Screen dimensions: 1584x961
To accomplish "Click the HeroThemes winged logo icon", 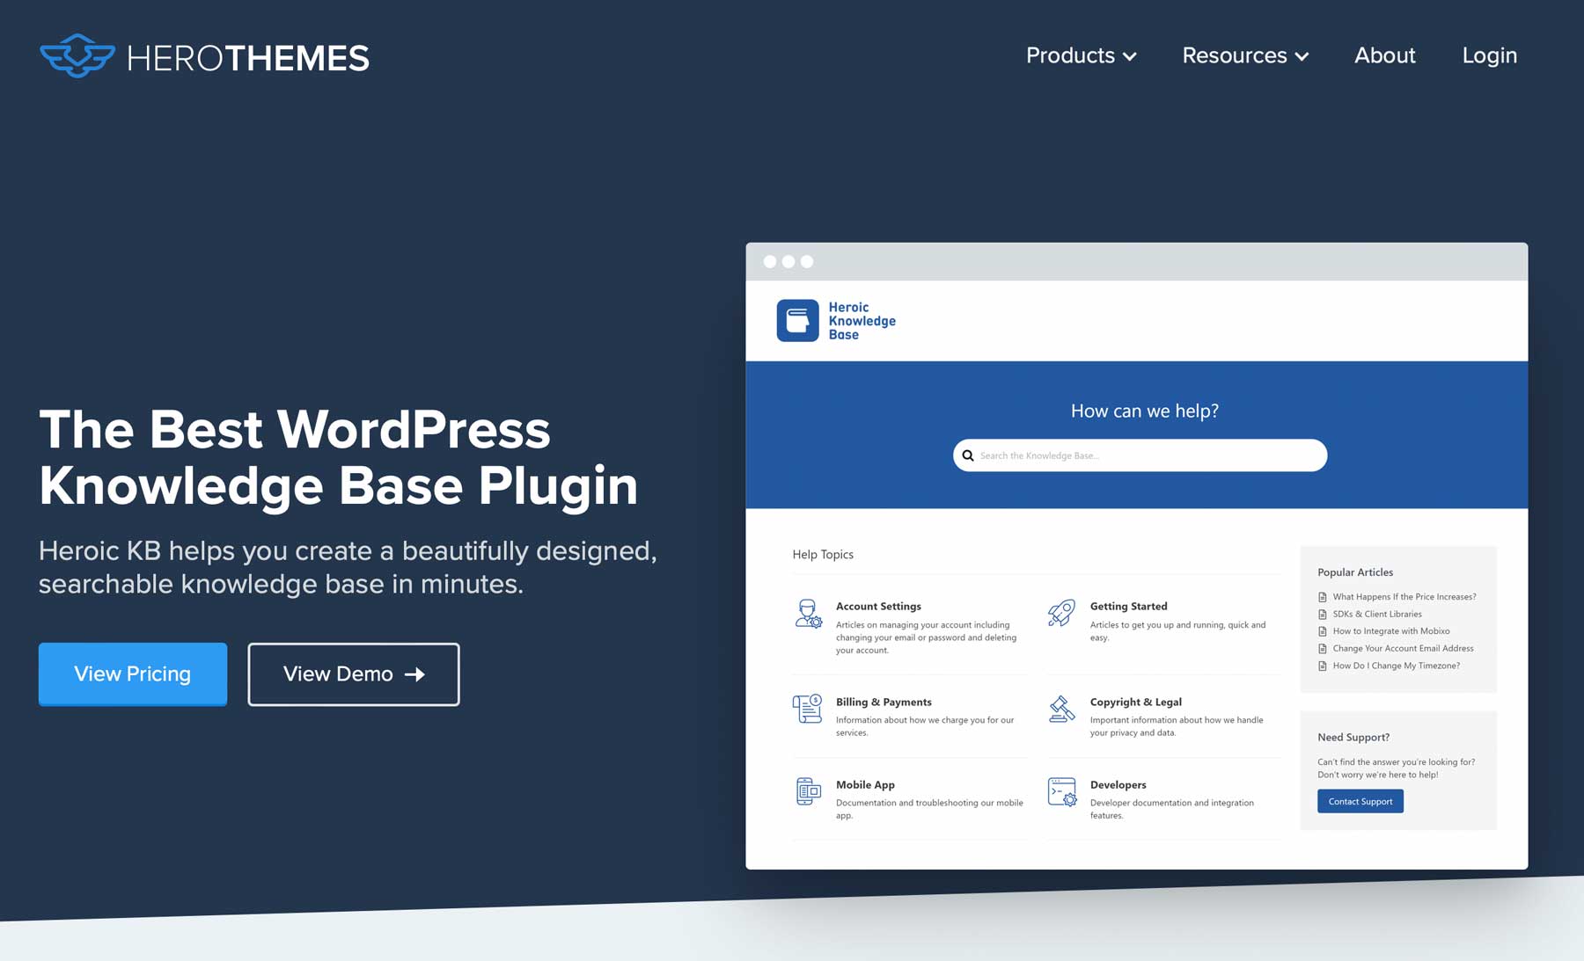I will (77, 58).
